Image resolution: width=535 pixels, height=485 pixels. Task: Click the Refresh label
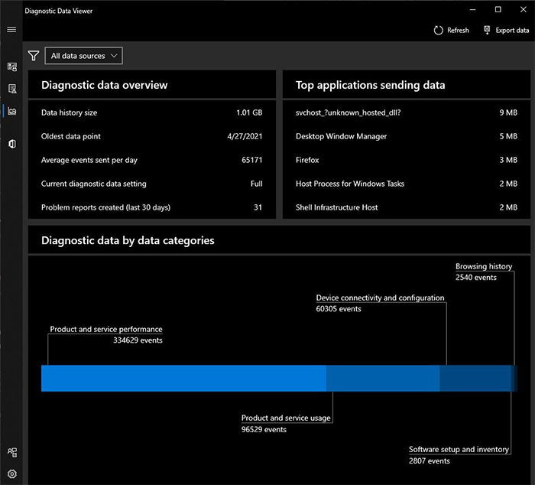[x=458, y=31]
